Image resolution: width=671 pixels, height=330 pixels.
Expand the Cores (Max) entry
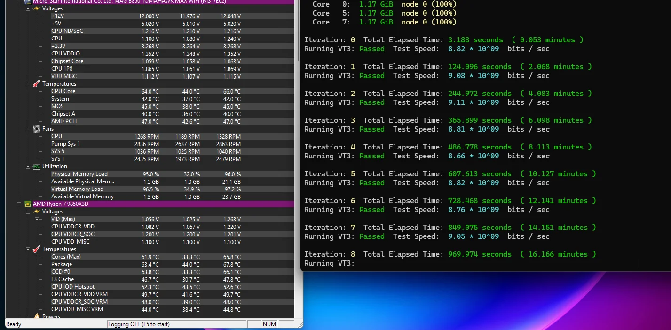37,257
